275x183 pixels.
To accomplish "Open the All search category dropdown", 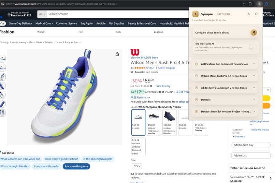I will [x=42, y=14].
